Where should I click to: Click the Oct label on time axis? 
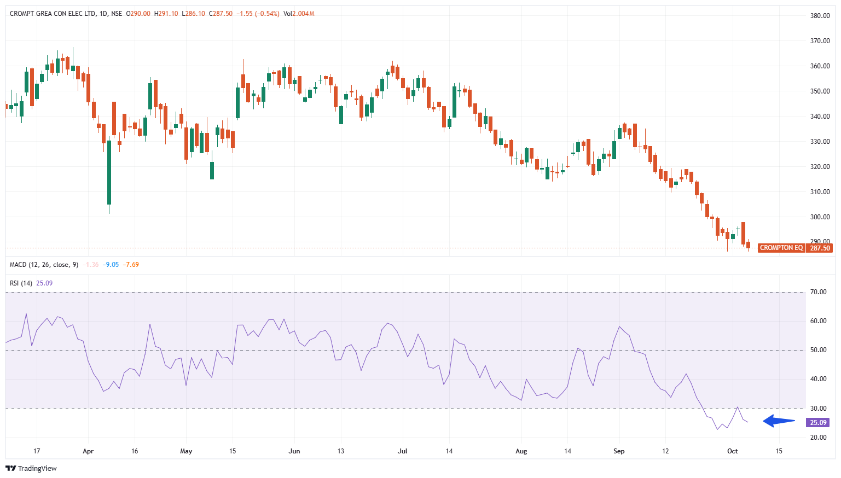tap(732, 451)
